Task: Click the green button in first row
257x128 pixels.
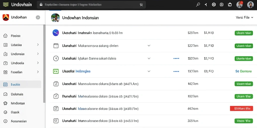Action: (x=244, y=33)
